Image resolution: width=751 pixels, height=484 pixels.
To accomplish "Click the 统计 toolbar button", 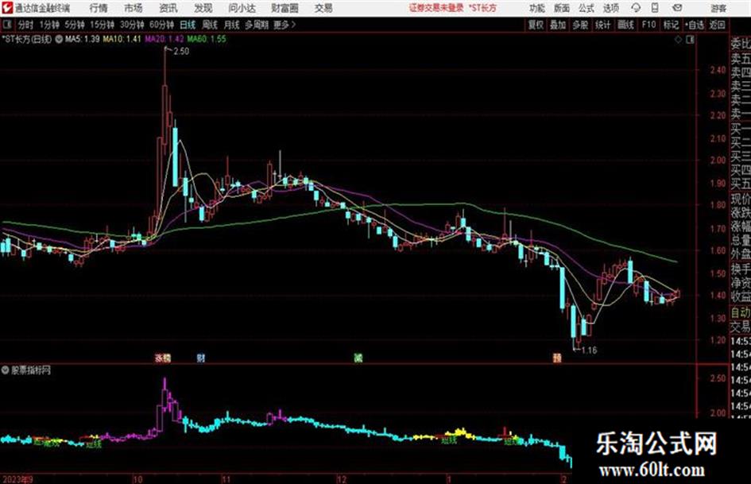I will pyautogui.click(x=602, y=25).
